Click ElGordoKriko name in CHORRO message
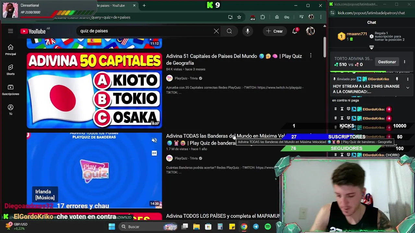Image resolution: width=415 pixels, height=233 pixels. tap(373, 155)
